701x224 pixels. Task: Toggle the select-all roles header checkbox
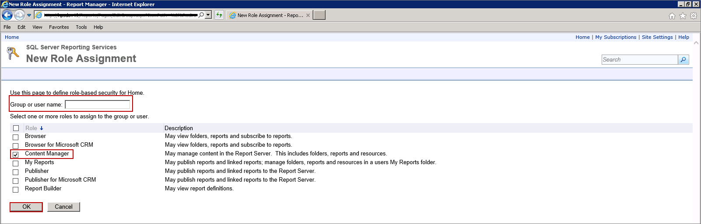pyautogui.click(x=16, y=128)
